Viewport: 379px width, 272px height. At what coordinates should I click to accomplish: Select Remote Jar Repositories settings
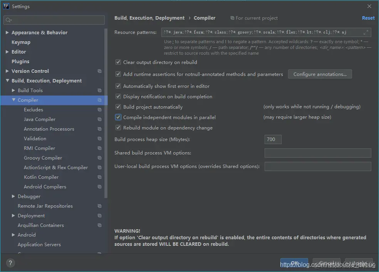45,206
